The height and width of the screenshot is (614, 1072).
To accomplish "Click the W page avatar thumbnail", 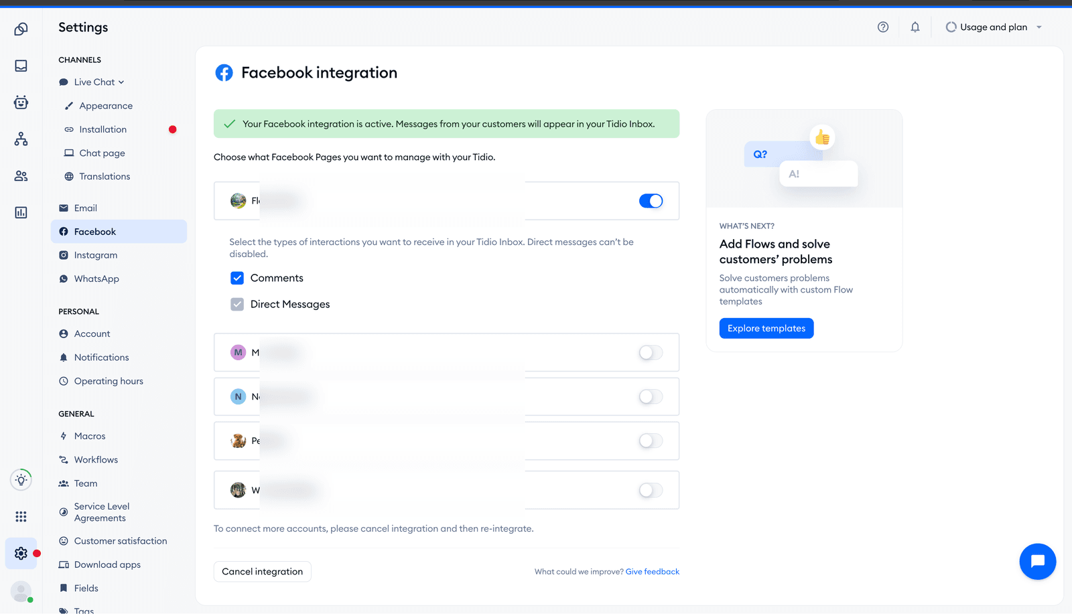I will coord(238,491).
